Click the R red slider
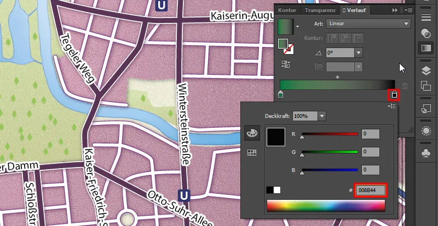This screenshot has height=226, width=438. point(330,134)
